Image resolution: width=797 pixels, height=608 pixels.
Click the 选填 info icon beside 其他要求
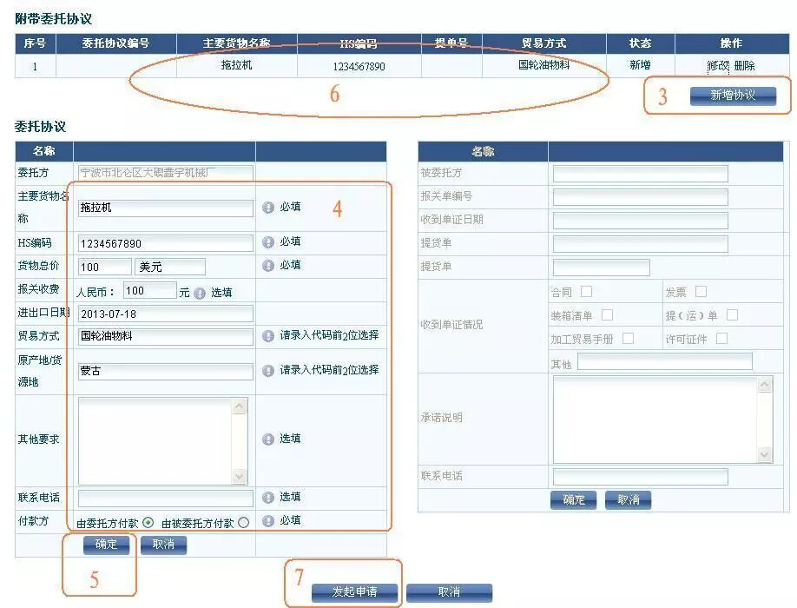point(268,437)
